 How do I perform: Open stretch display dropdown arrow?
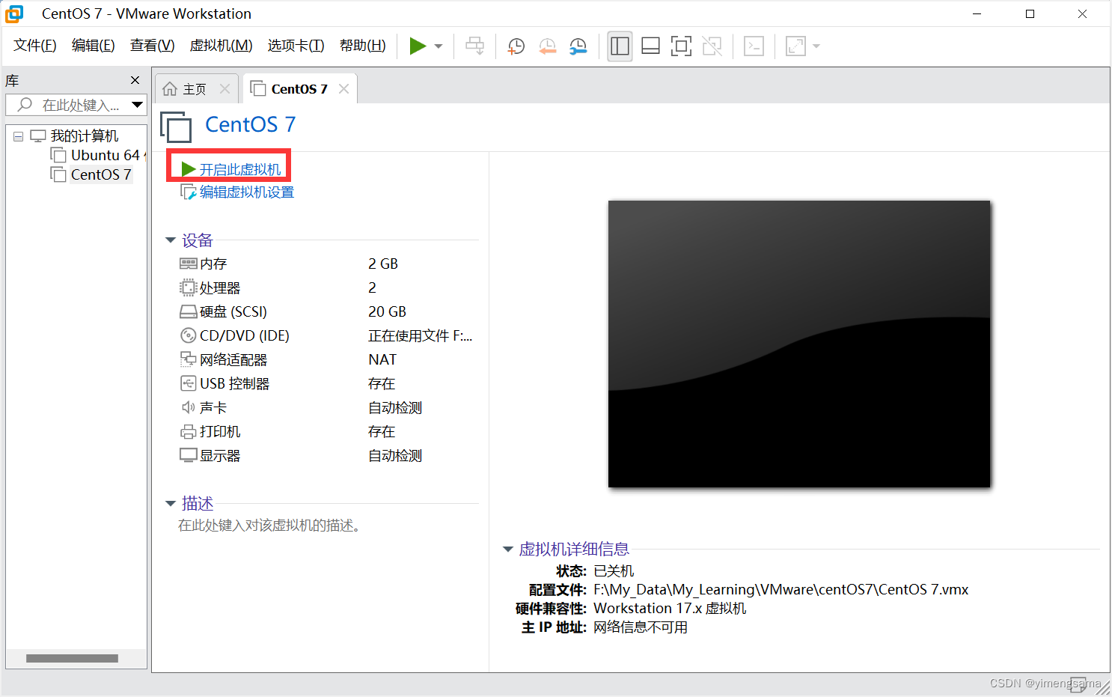(x=816, y=46)
